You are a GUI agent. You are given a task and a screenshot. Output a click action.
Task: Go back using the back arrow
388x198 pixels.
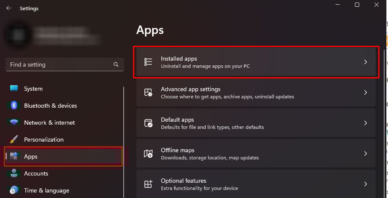8,8
